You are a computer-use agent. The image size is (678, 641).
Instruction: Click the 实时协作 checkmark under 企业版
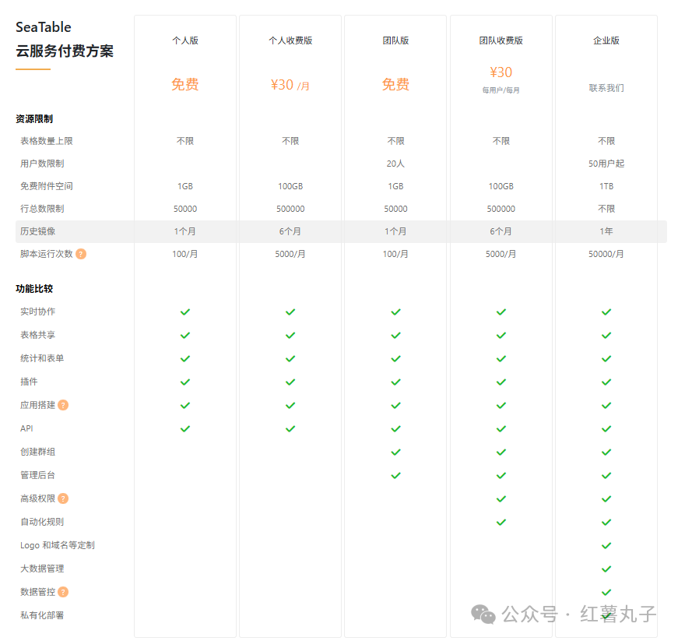[x=606, y=312]
